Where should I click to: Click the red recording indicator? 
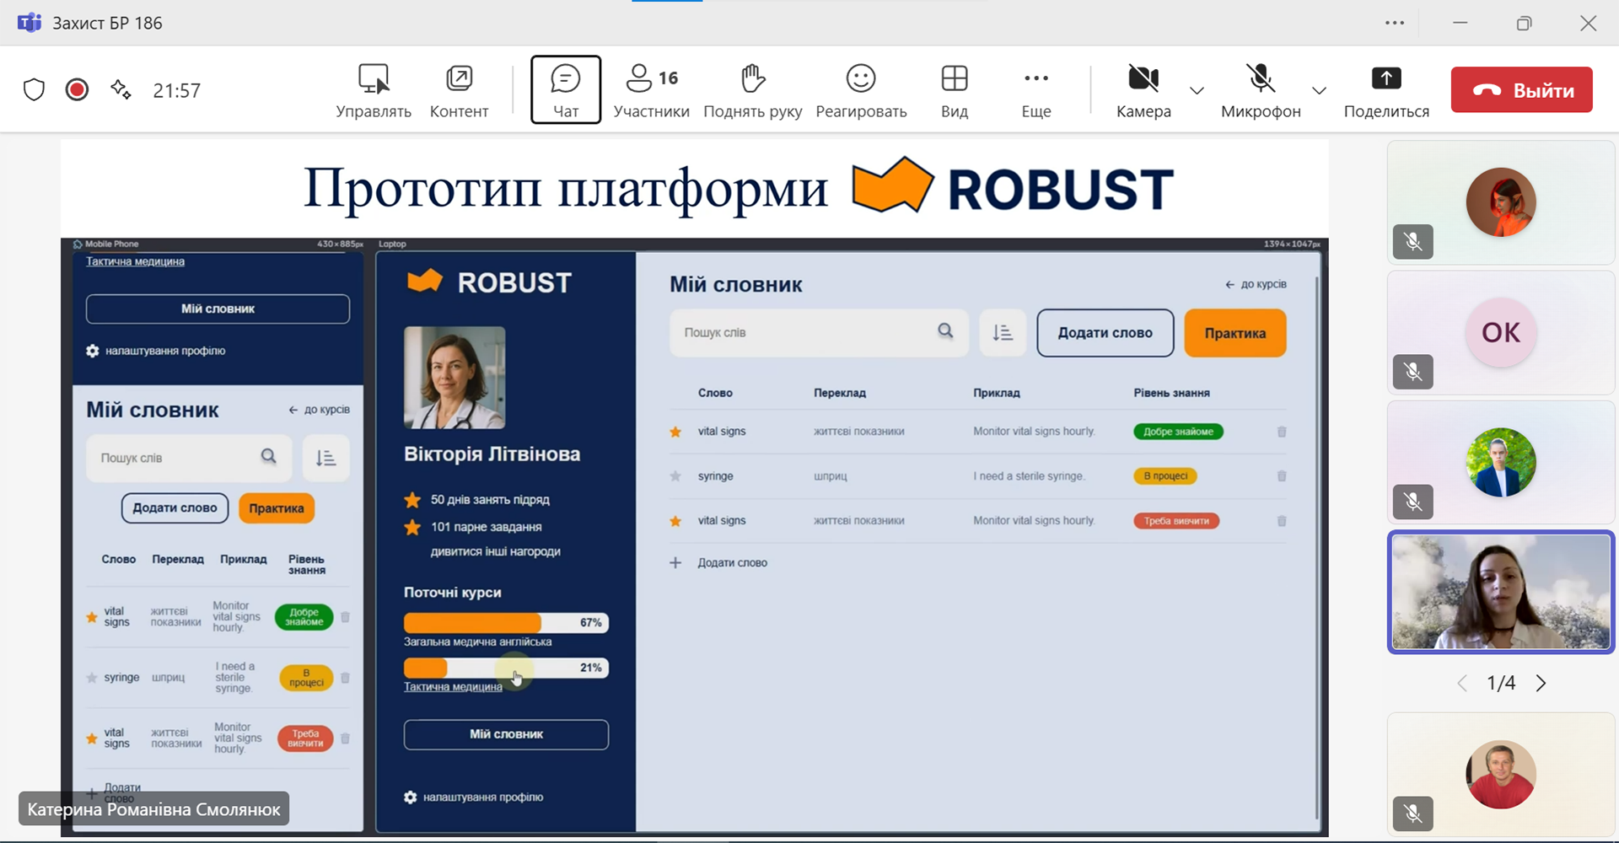pos(77,89)
